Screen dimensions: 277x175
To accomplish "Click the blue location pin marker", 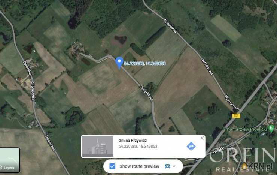I will coord(119,63).
